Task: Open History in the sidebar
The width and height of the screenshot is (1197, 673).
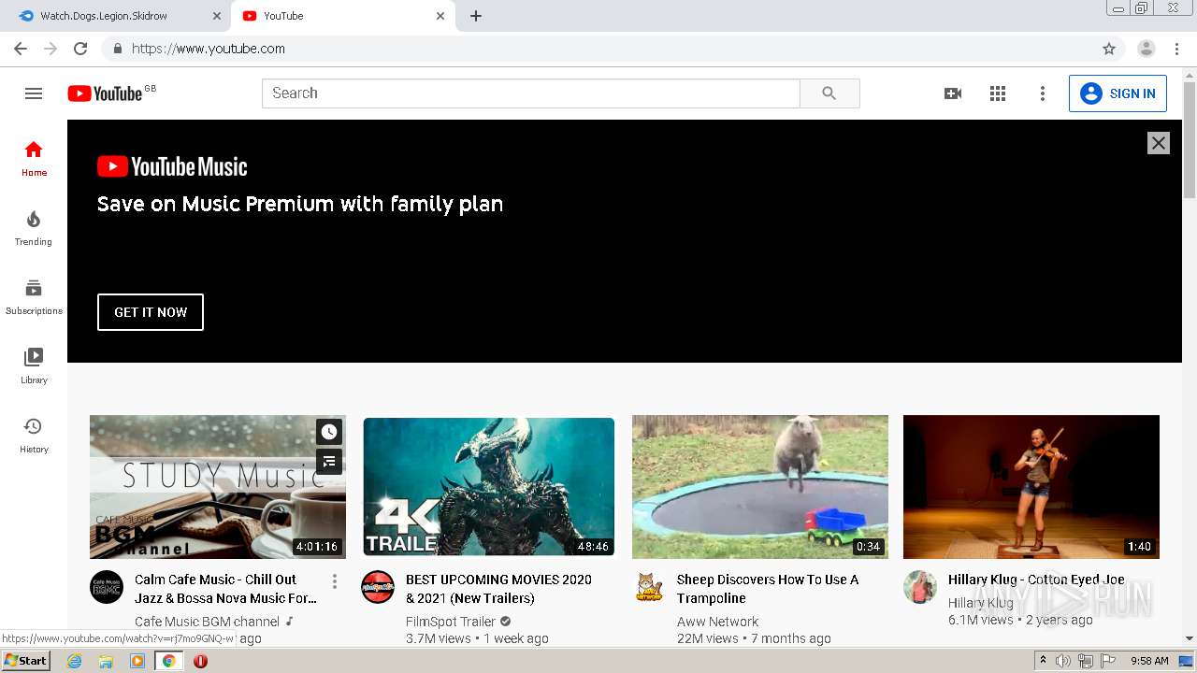Action: [34, 435]
